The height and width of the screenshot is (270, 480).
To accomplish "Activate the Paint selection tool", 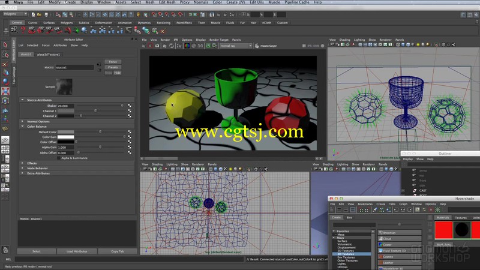I will [5, 64].
